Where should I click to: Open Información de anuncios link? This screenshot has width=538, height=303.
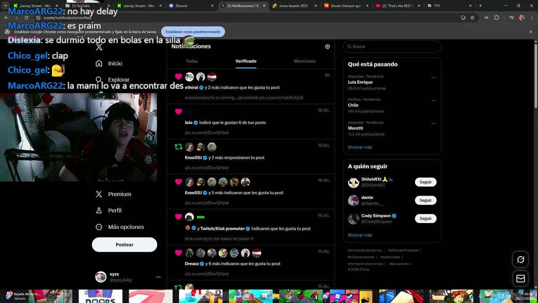point(365,264)
